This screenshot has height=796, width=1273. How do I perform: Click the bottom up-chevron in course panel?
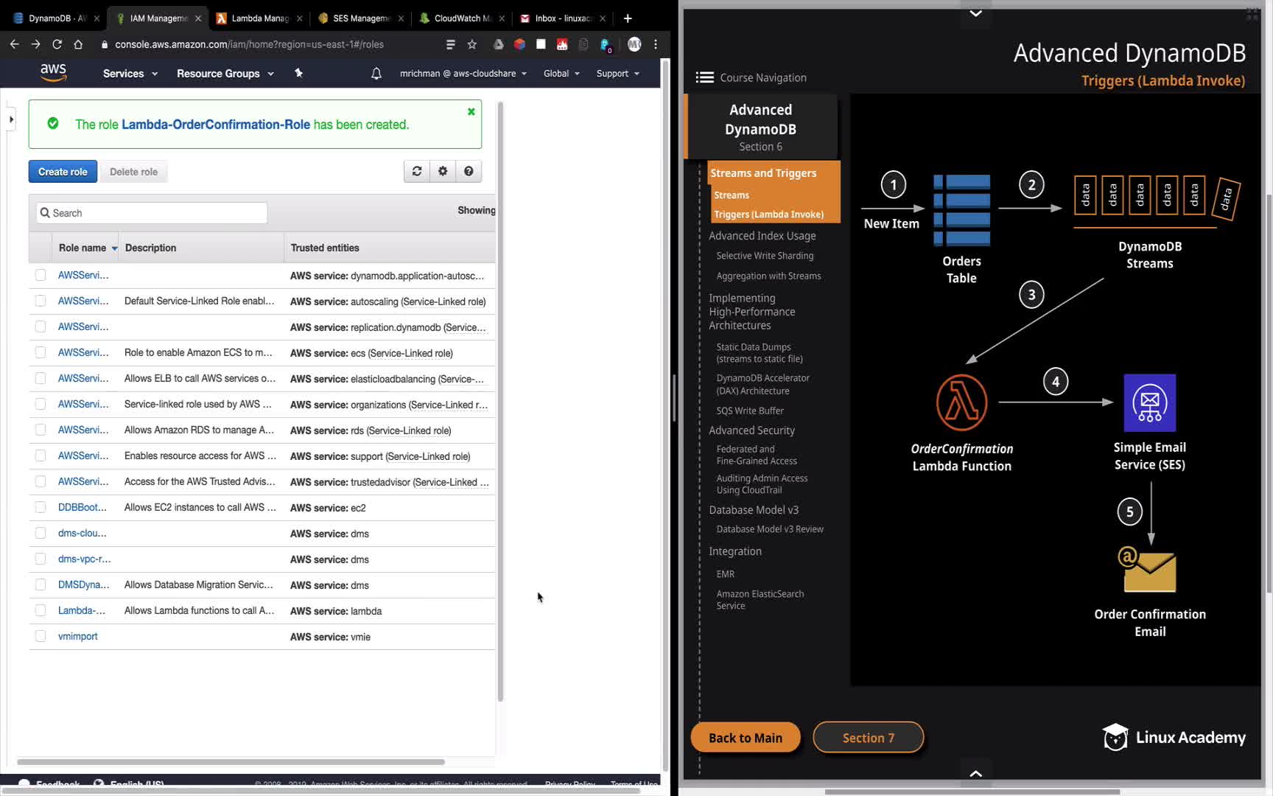tap(975, 773)
